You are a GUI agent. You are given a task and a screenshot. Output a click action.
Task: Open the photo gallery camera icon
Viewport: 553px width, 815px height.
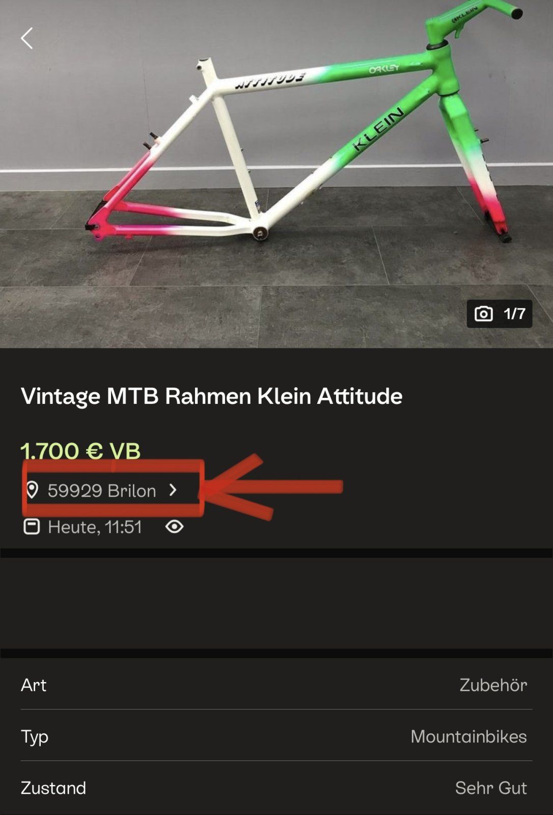click(483, 313)
